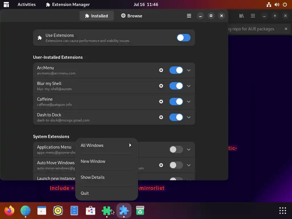Turn off the Caffeine extension

point(176,102)
